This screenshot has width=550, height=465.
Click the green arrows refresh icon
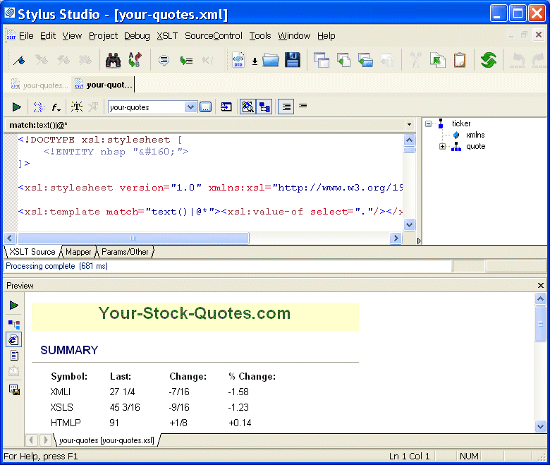pyautogui.click(x=488, y=60)
